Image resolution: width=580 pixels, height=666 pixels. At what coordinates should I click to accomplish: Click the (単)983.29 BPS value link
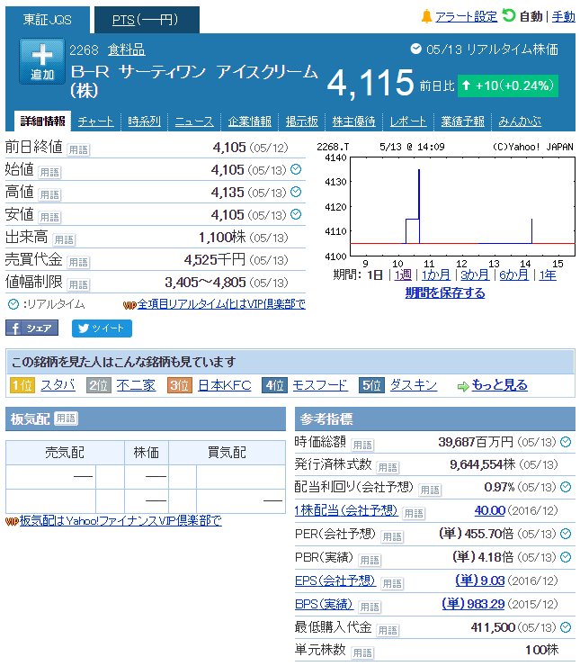[473, 604]
